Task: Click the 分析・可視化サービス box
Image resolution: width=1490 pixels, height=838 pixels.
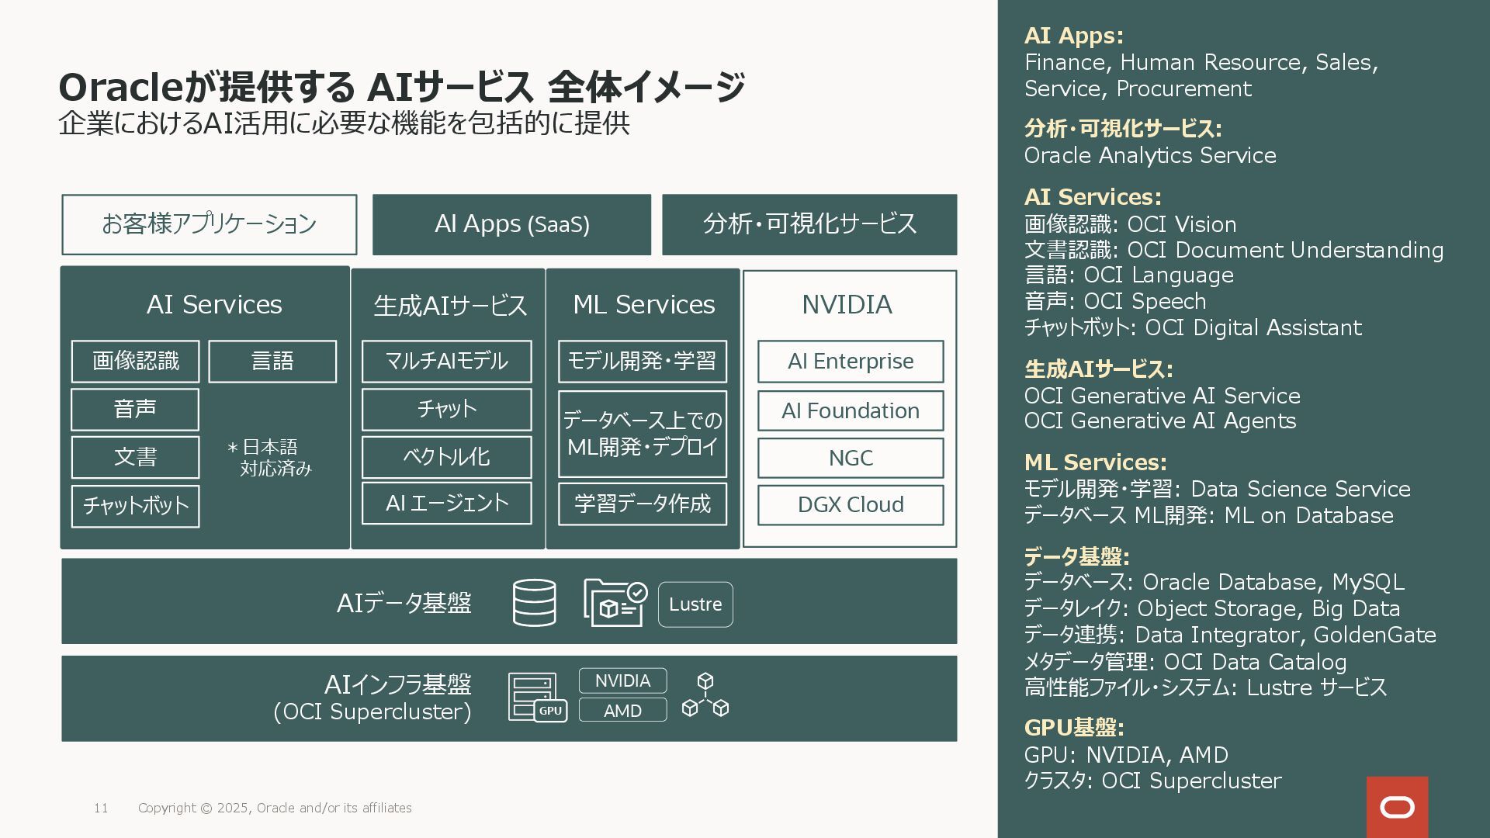Action: point(809,224)
